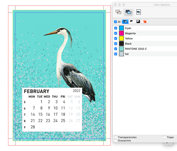Click the FEBRUARY heading on the calendar
177x151 pixels.
(x=37, y=91)
